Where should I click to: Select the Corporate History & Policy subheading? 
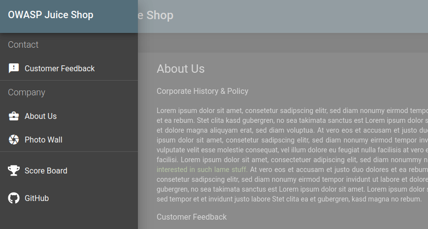pyautogui.click(x=202, y=91)
